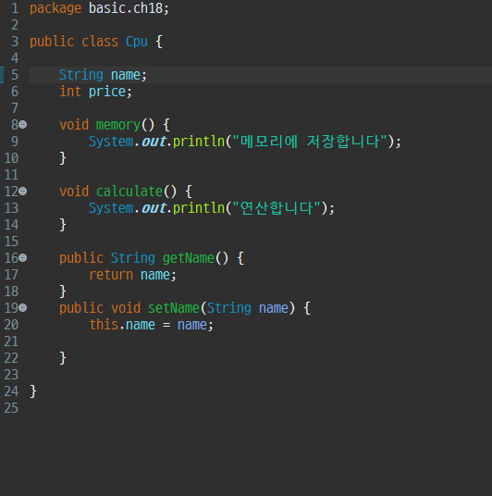Screen dimensions: 492x496
Task: Click the package keyword on line 1
Action: (x=55, y=8)
